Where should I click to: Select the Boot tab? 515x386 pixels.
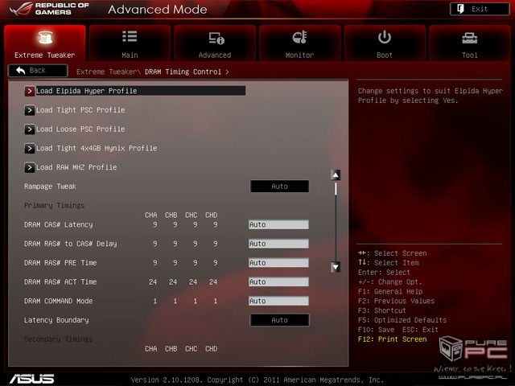pos(385,43)
